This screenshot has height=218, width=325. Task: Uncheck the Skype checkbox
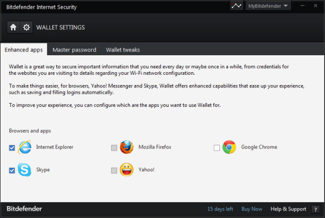click(x=12, y=170)
